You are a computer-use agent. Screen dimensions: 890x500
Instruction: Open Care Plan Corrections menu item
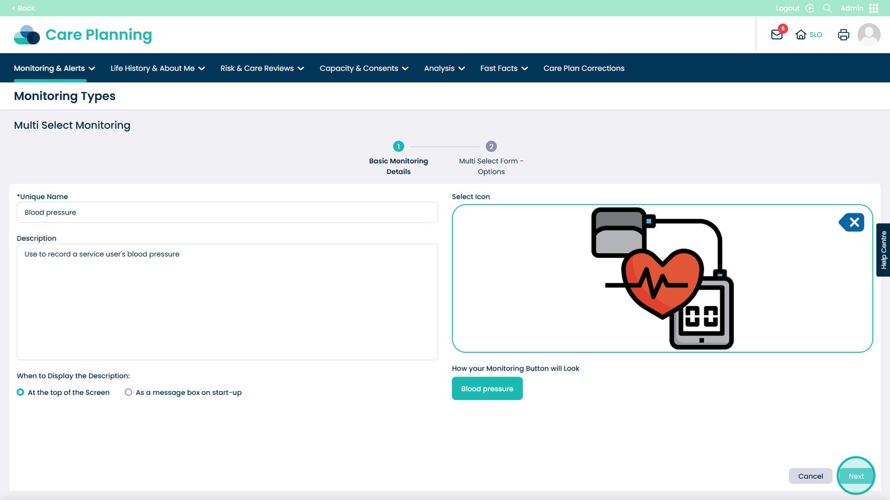coord(584,68)
